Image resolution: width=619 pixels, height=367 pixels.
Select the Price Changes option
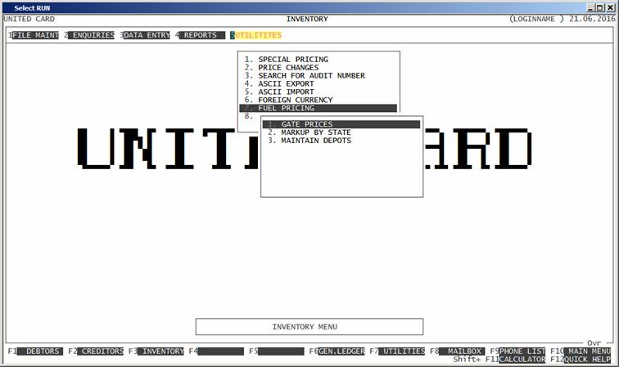[x=288, y=68]
